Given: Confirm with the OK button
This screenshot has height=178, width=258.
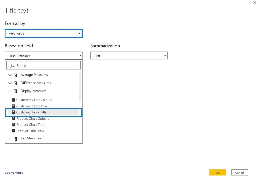Looking at the screenshot, I should 217,173.
